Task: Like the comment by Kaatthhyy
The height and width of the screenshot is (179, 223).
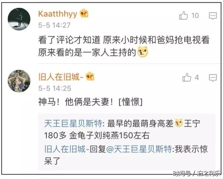Action: pyautogui.click(x=184, y=15)
